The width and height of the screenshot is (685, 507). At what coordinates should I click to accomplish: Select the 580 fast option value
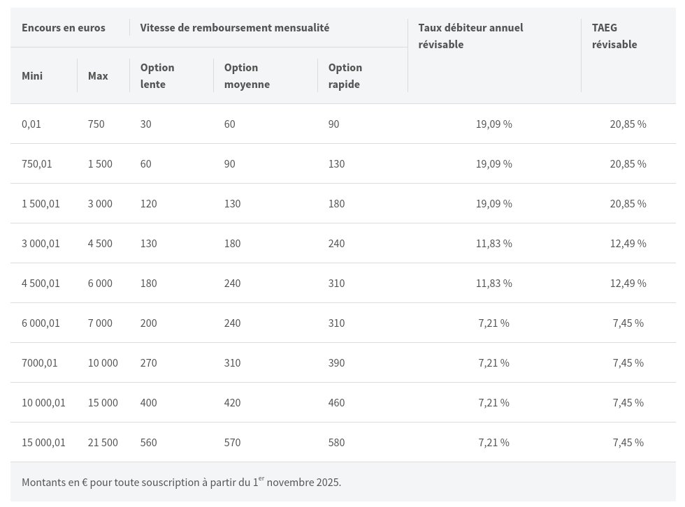[336, 443]
